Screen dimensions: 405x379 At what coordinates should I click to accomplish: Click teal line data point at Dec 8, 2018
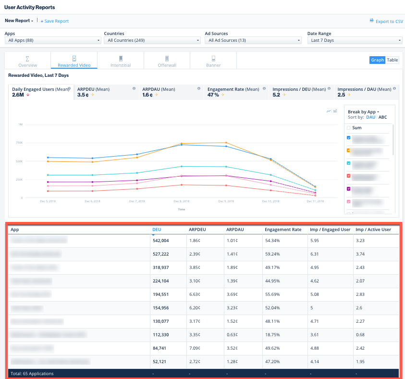(182, 167)
